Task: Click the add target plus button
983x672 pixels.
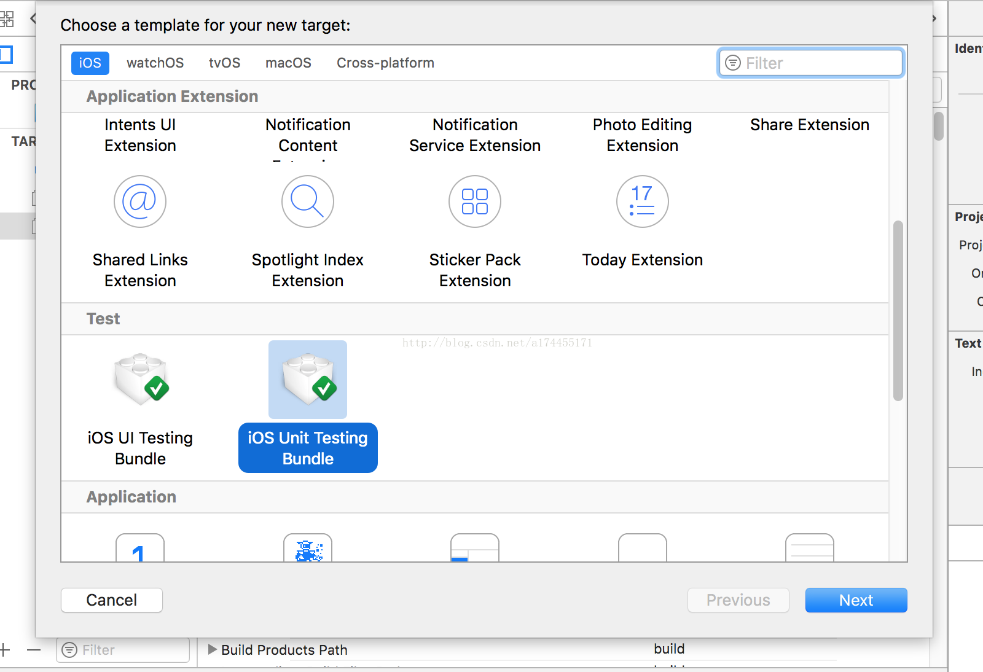Action: (5, 649)
